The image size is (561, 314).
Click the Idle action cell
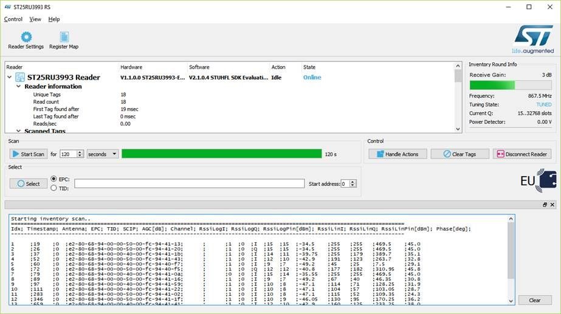click(x=276, y=78)
